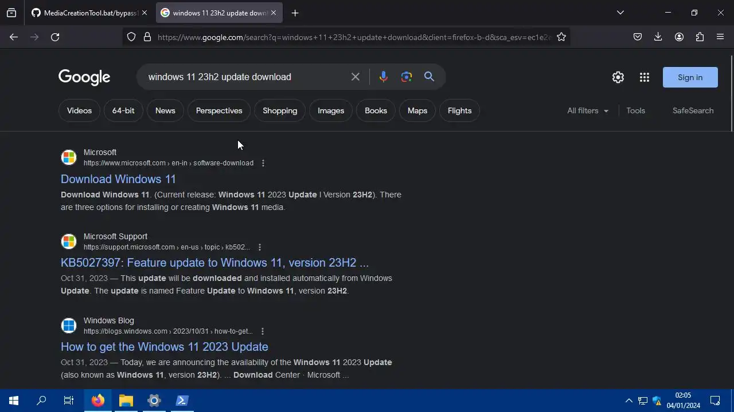Click the Microsoft result favicon
This screenshot has height=412, width=734.
69,157
